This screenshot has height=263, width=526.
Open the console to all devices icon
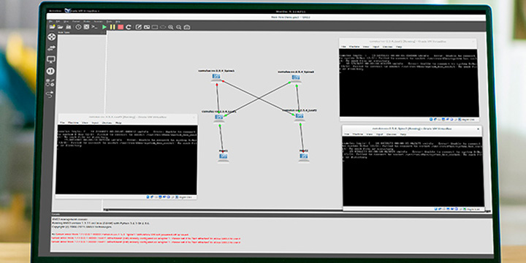click(94, 27)
